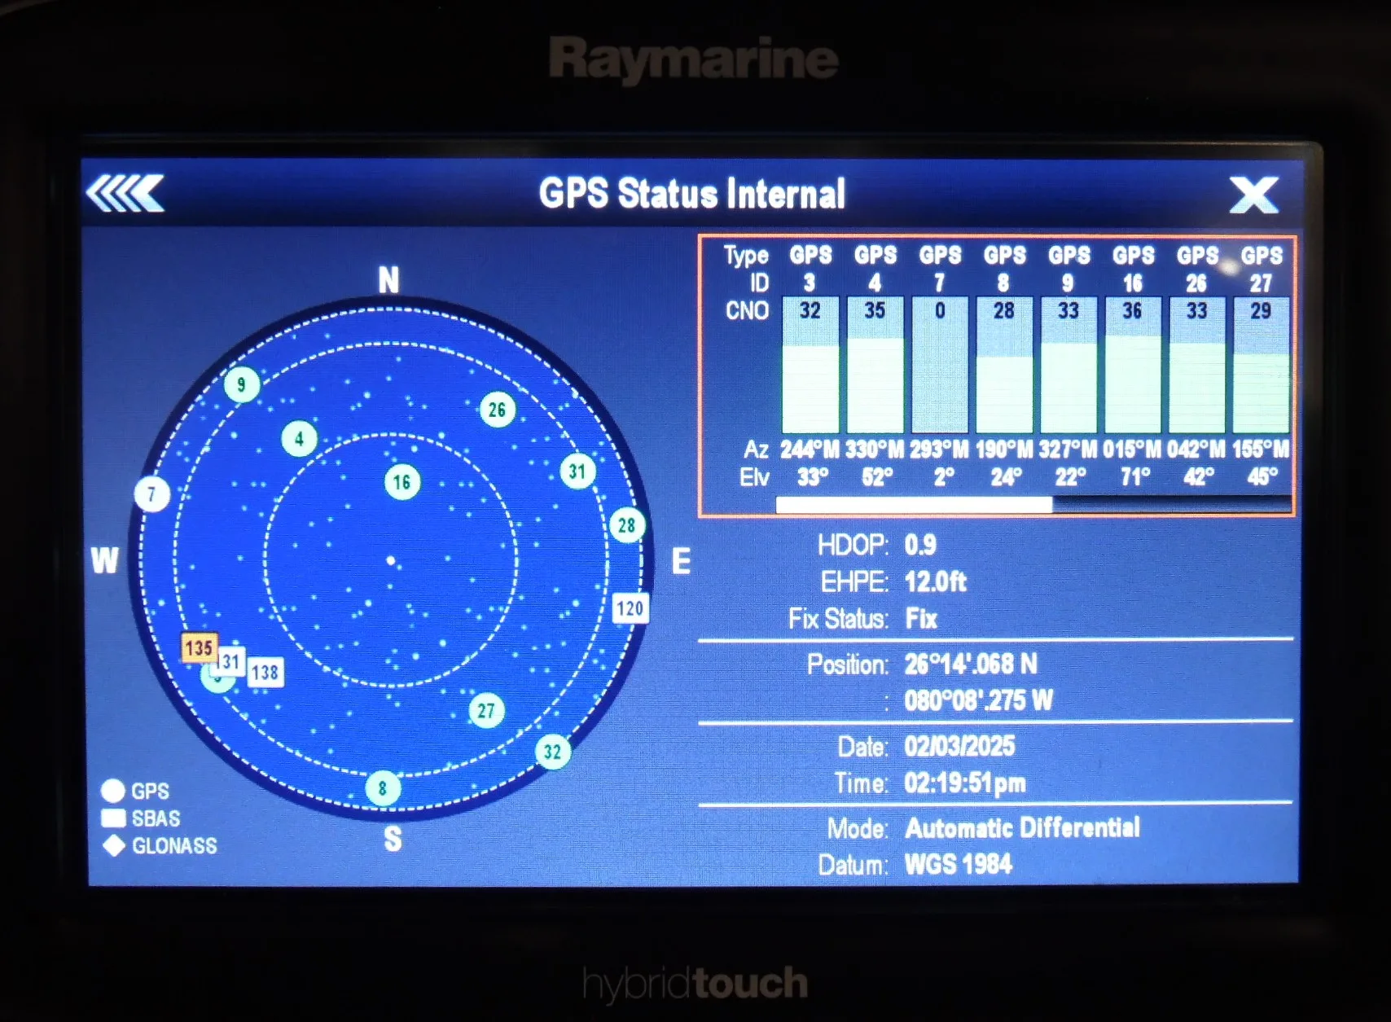Tap elevation value 52°
The height and width of the screenshot is (1022, 1391).
click(x=877, y=476)
